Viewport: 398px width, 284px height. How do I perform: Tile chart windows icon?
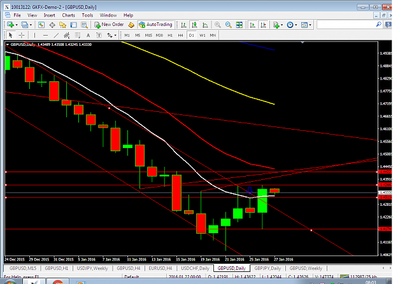pyautogui.click(x=239, y=25)
